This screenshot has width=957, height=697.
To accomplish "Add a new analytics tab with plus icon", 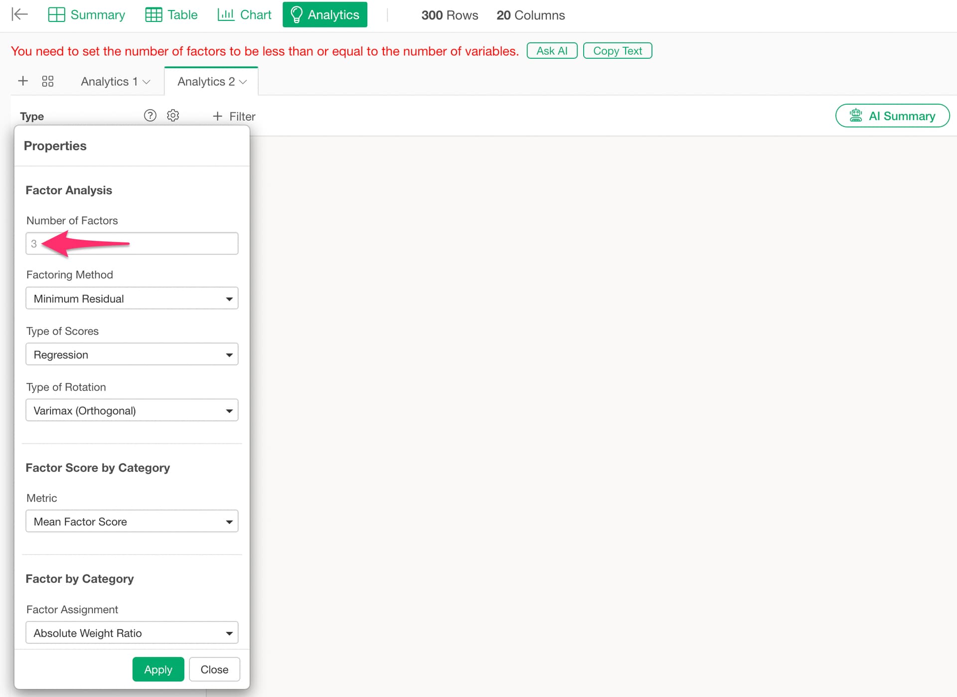I will point(23,81).
